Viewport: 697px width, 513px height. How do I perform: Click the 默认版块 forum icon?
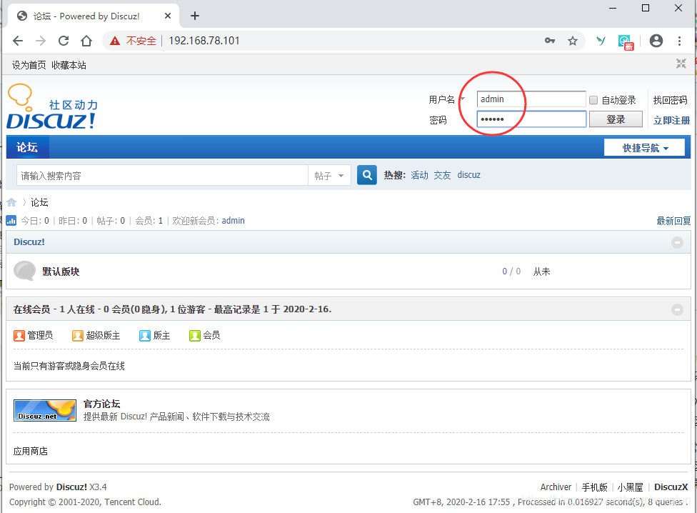(24, 271)
